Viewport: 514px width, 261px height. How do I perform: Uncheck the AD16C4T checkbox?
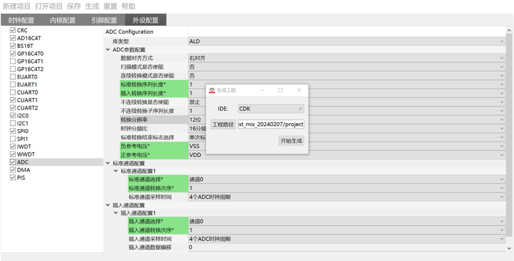[13, 38]
